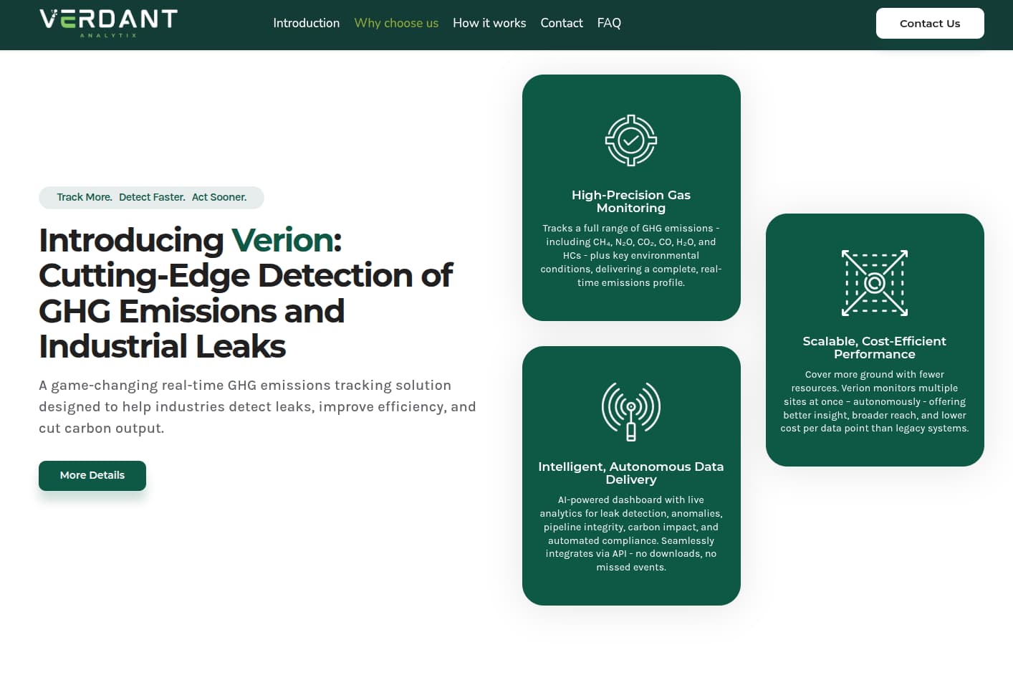This screenshot has height=698, width=1013.
Task: Select Scalable, Cost-Efficient Performance heading
Action: (x=875, y=348)
